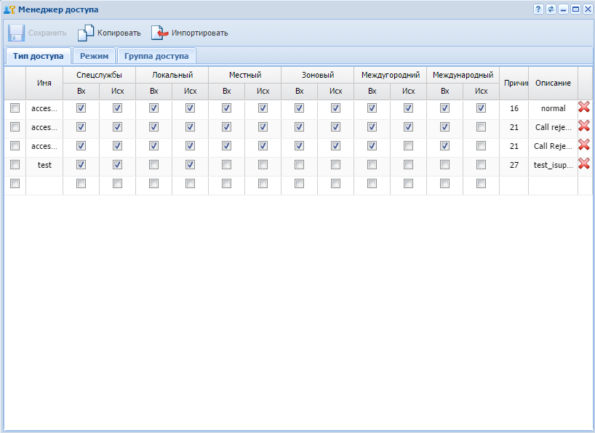The width and height of the screenshot is (595, 433).
Task: Tick the selection checkbox of empty last row
Action: pyautogui.click(x=15, y=184)
